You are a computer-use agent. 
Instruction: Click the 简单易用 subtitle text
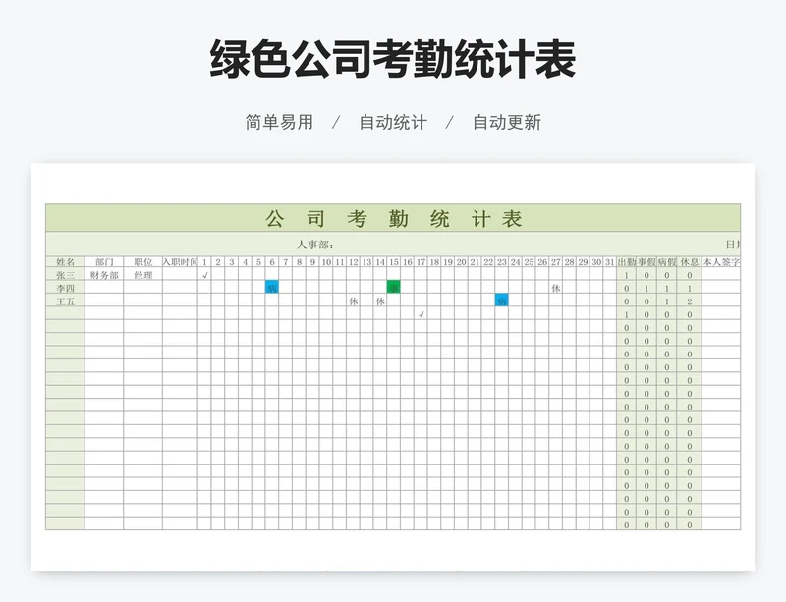point(279,123)
